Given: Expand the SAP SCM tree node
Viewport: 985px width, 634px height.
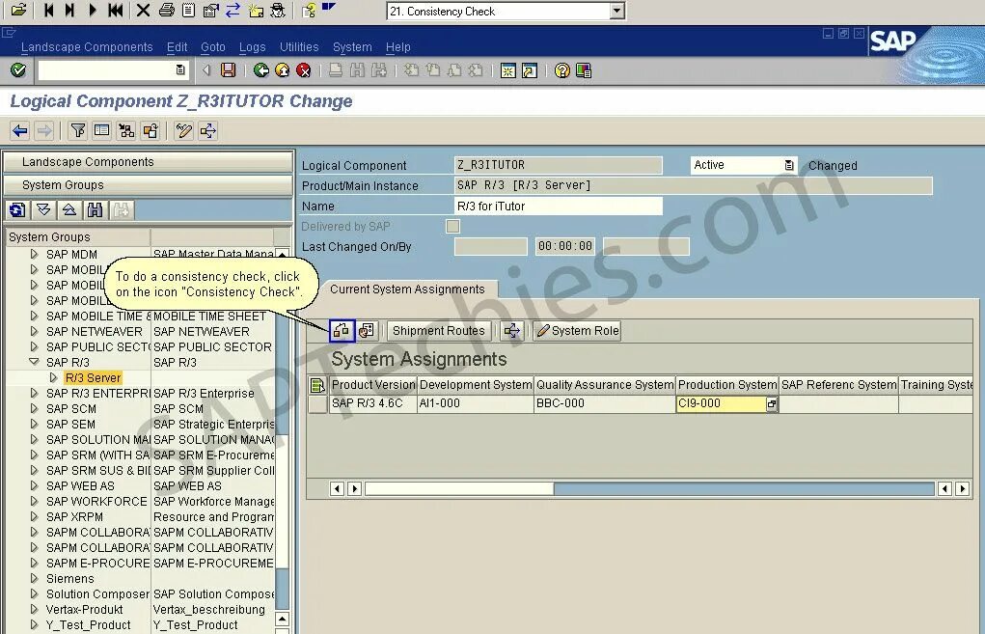Looking at the screenshot, I should pos(34,408).
